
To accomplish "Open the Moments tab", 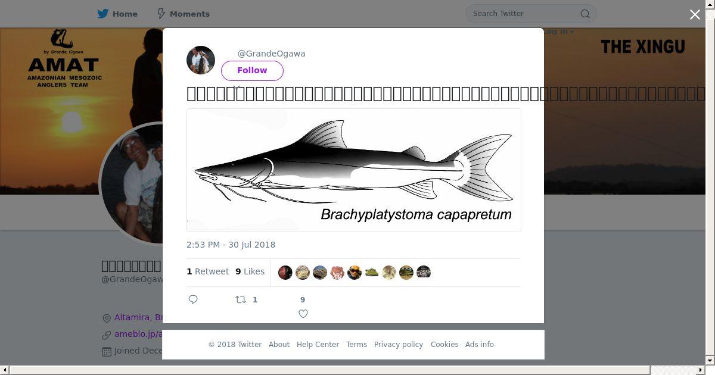I will (183, 14).
